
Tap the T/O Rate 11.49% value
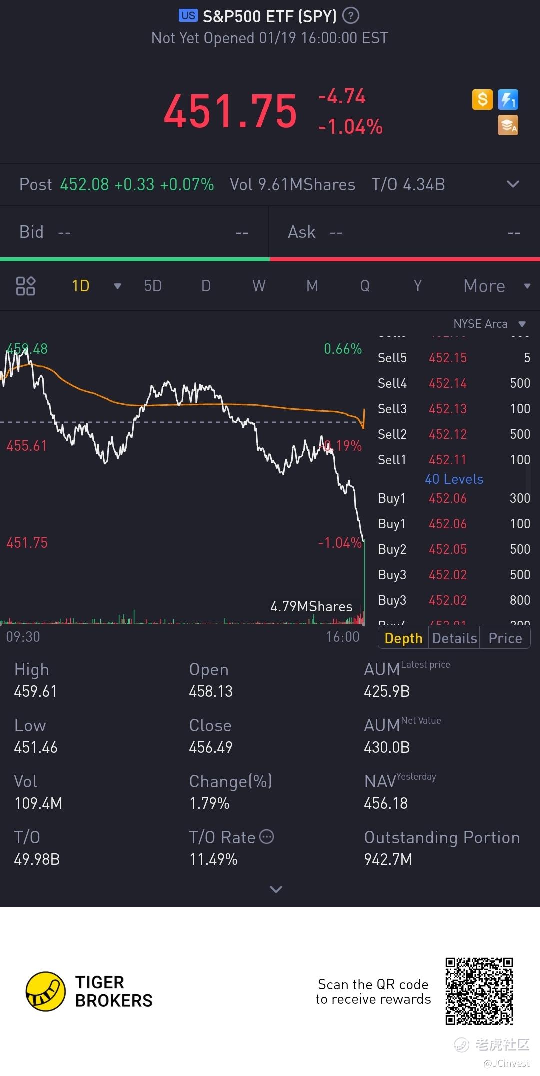click(x=213, y=859)
